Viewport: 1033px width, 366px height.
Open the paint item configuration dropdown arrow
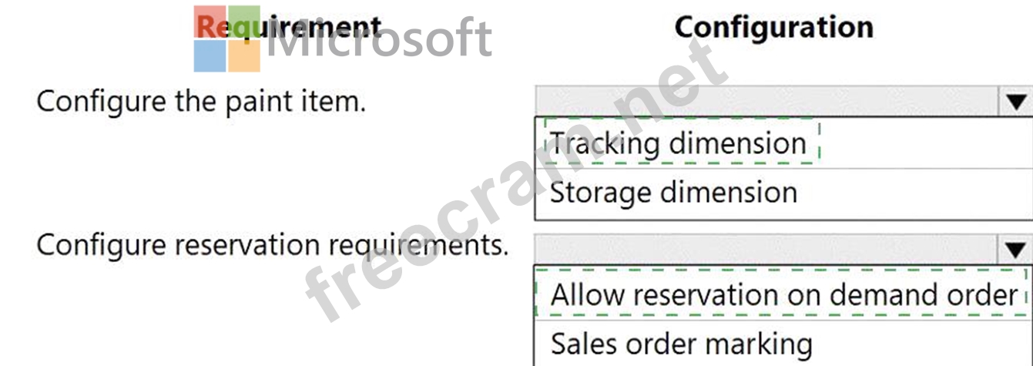1015,101
